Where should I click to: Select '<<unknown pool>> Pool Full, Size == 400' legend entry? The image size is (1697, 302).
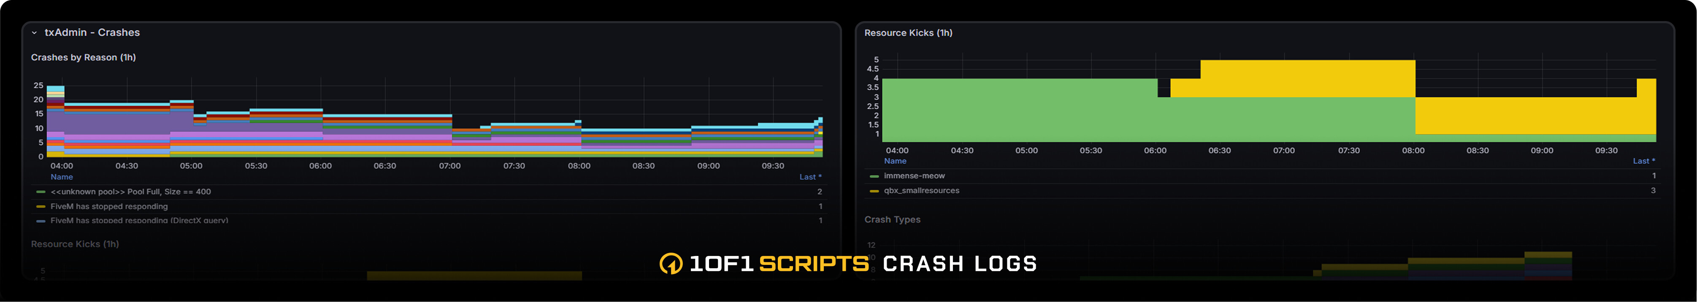[x=130, y=192]
